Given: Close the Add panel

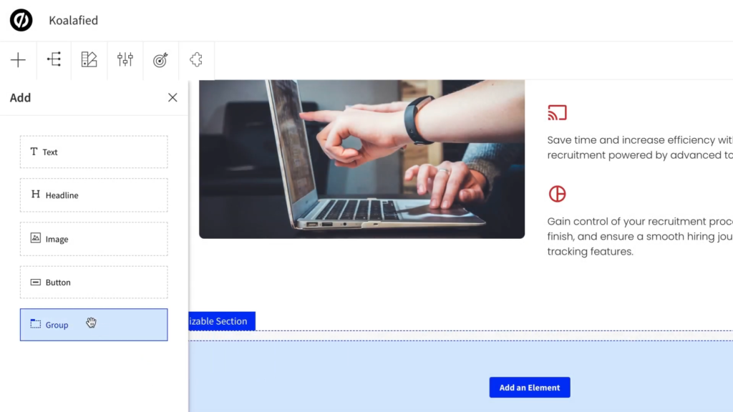Looking at the screenshot, I should pyautogui.click(x=173, y=97).
